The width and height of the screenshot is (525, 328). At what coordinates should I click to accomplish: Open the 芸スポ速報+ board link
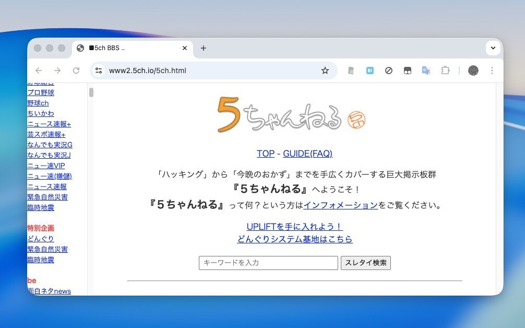point(46,134)
